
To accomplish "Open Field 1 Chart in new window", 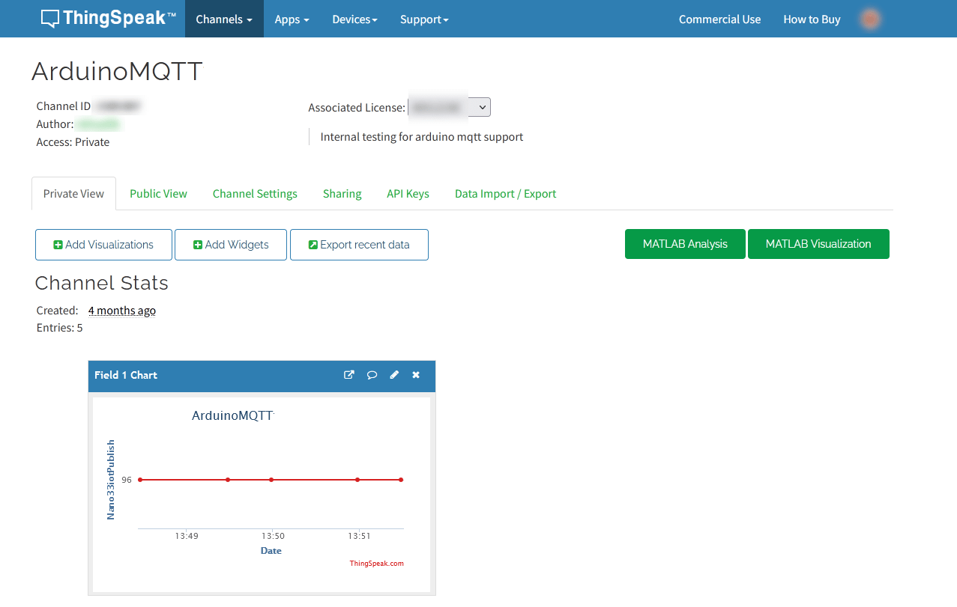I will coord(348,375).
